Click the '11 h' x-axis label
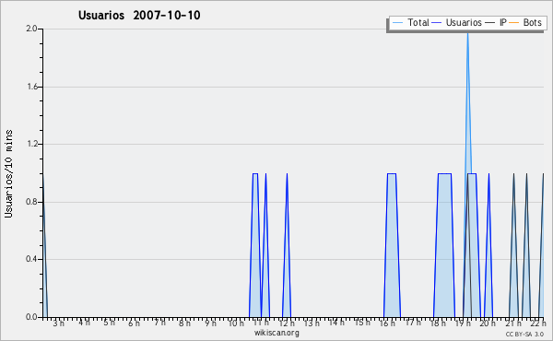Screen dimensions: 553x341 click(261, 323)
